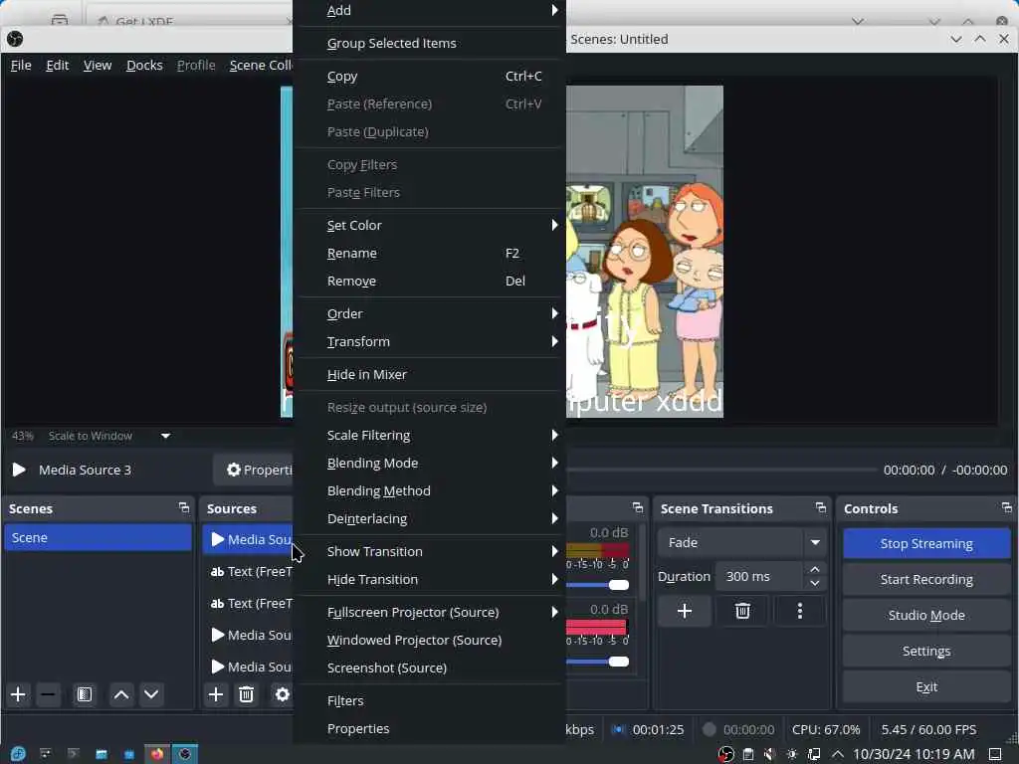Pop out the Scenes dock
Screen dimensions: 1019x764
[184, 507]
